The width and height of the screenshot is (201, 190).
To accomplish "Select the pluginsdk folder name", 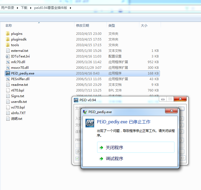I will 19,39.
